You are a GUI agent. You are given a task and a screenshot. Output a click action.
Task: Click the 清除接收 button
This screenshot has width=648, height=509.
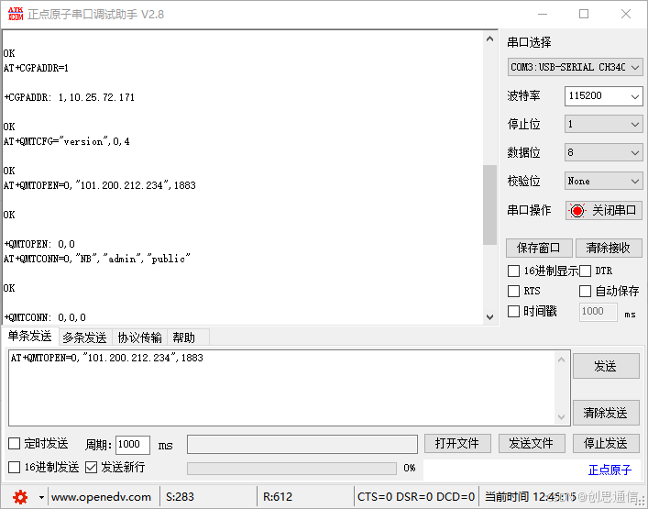pos(609,249)
